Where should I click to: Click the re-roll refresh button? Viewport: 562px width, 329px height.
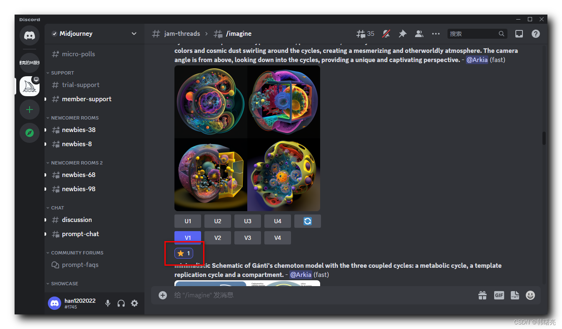point(308,221)
